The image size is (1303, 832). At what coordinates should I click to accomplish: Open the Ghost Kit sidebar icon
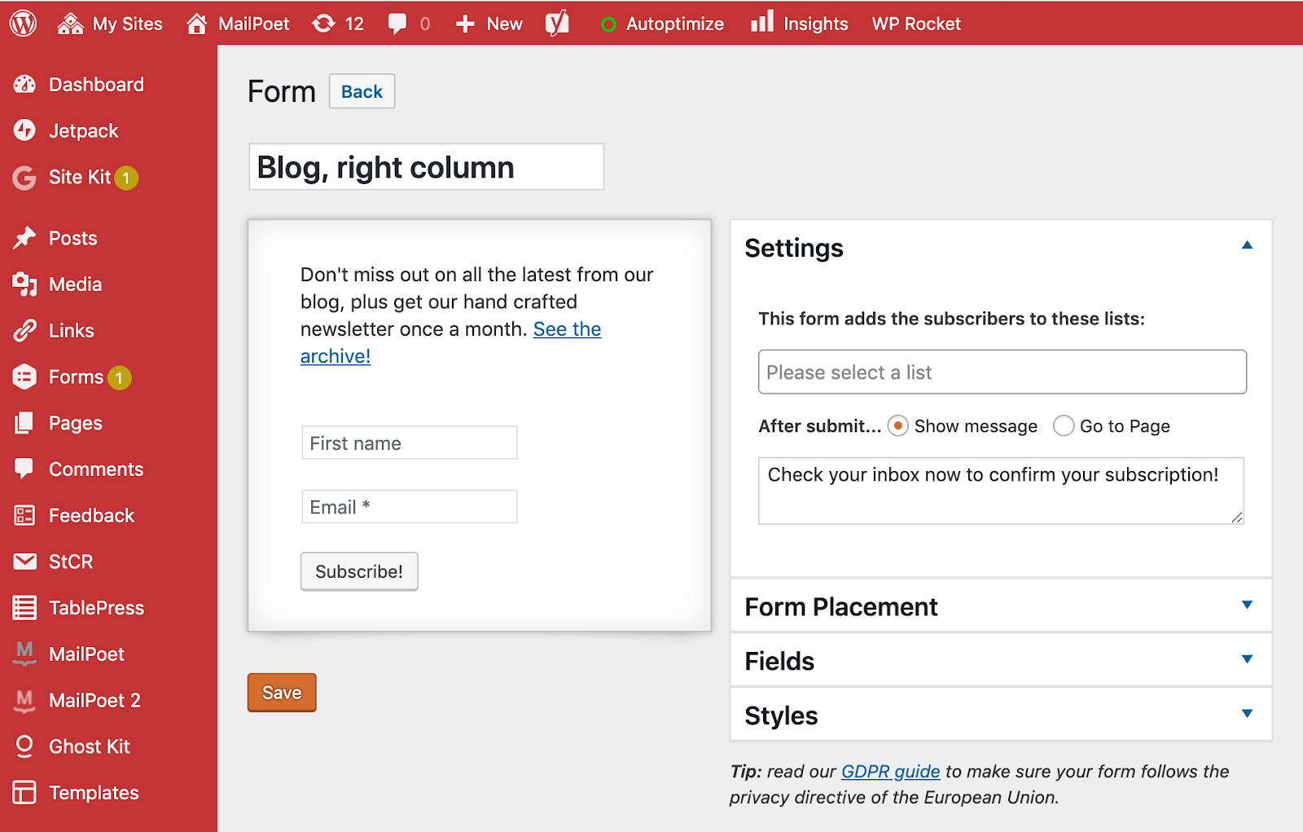coord(24,746)
